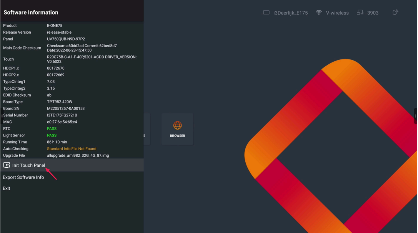Click the screen sharing icon beside 3903
Screen dimensions: 418x233
360,13
